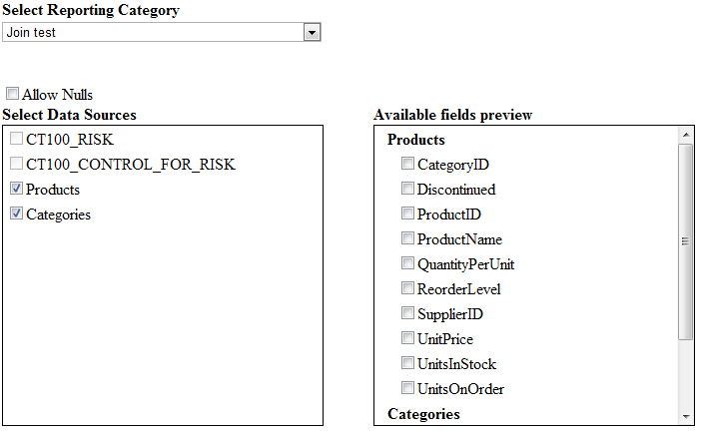Enable the Allow Nulls checkbox
Screen dimensions: 701x433
coord(12,94)
